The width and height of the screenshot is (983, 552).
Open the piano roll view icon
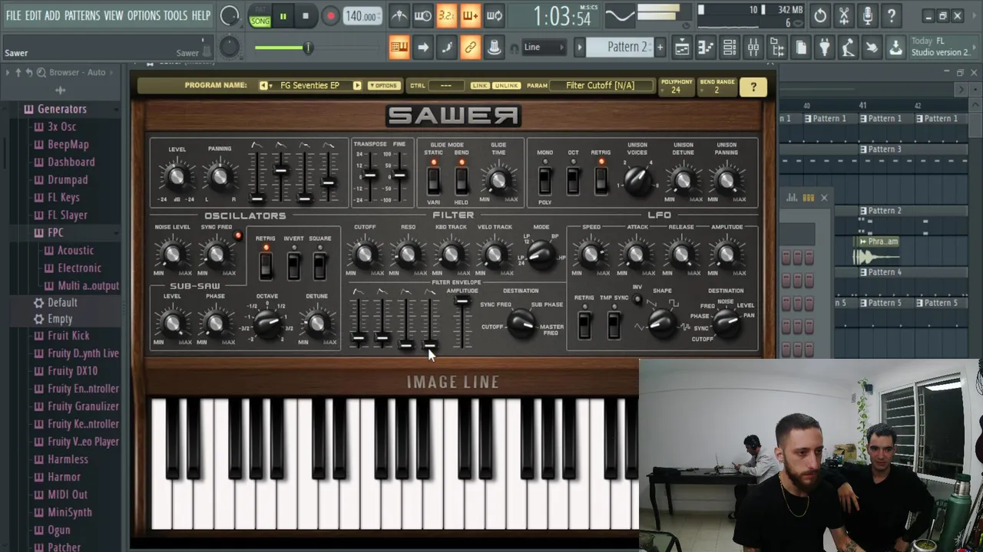click(x=706, y=48)
